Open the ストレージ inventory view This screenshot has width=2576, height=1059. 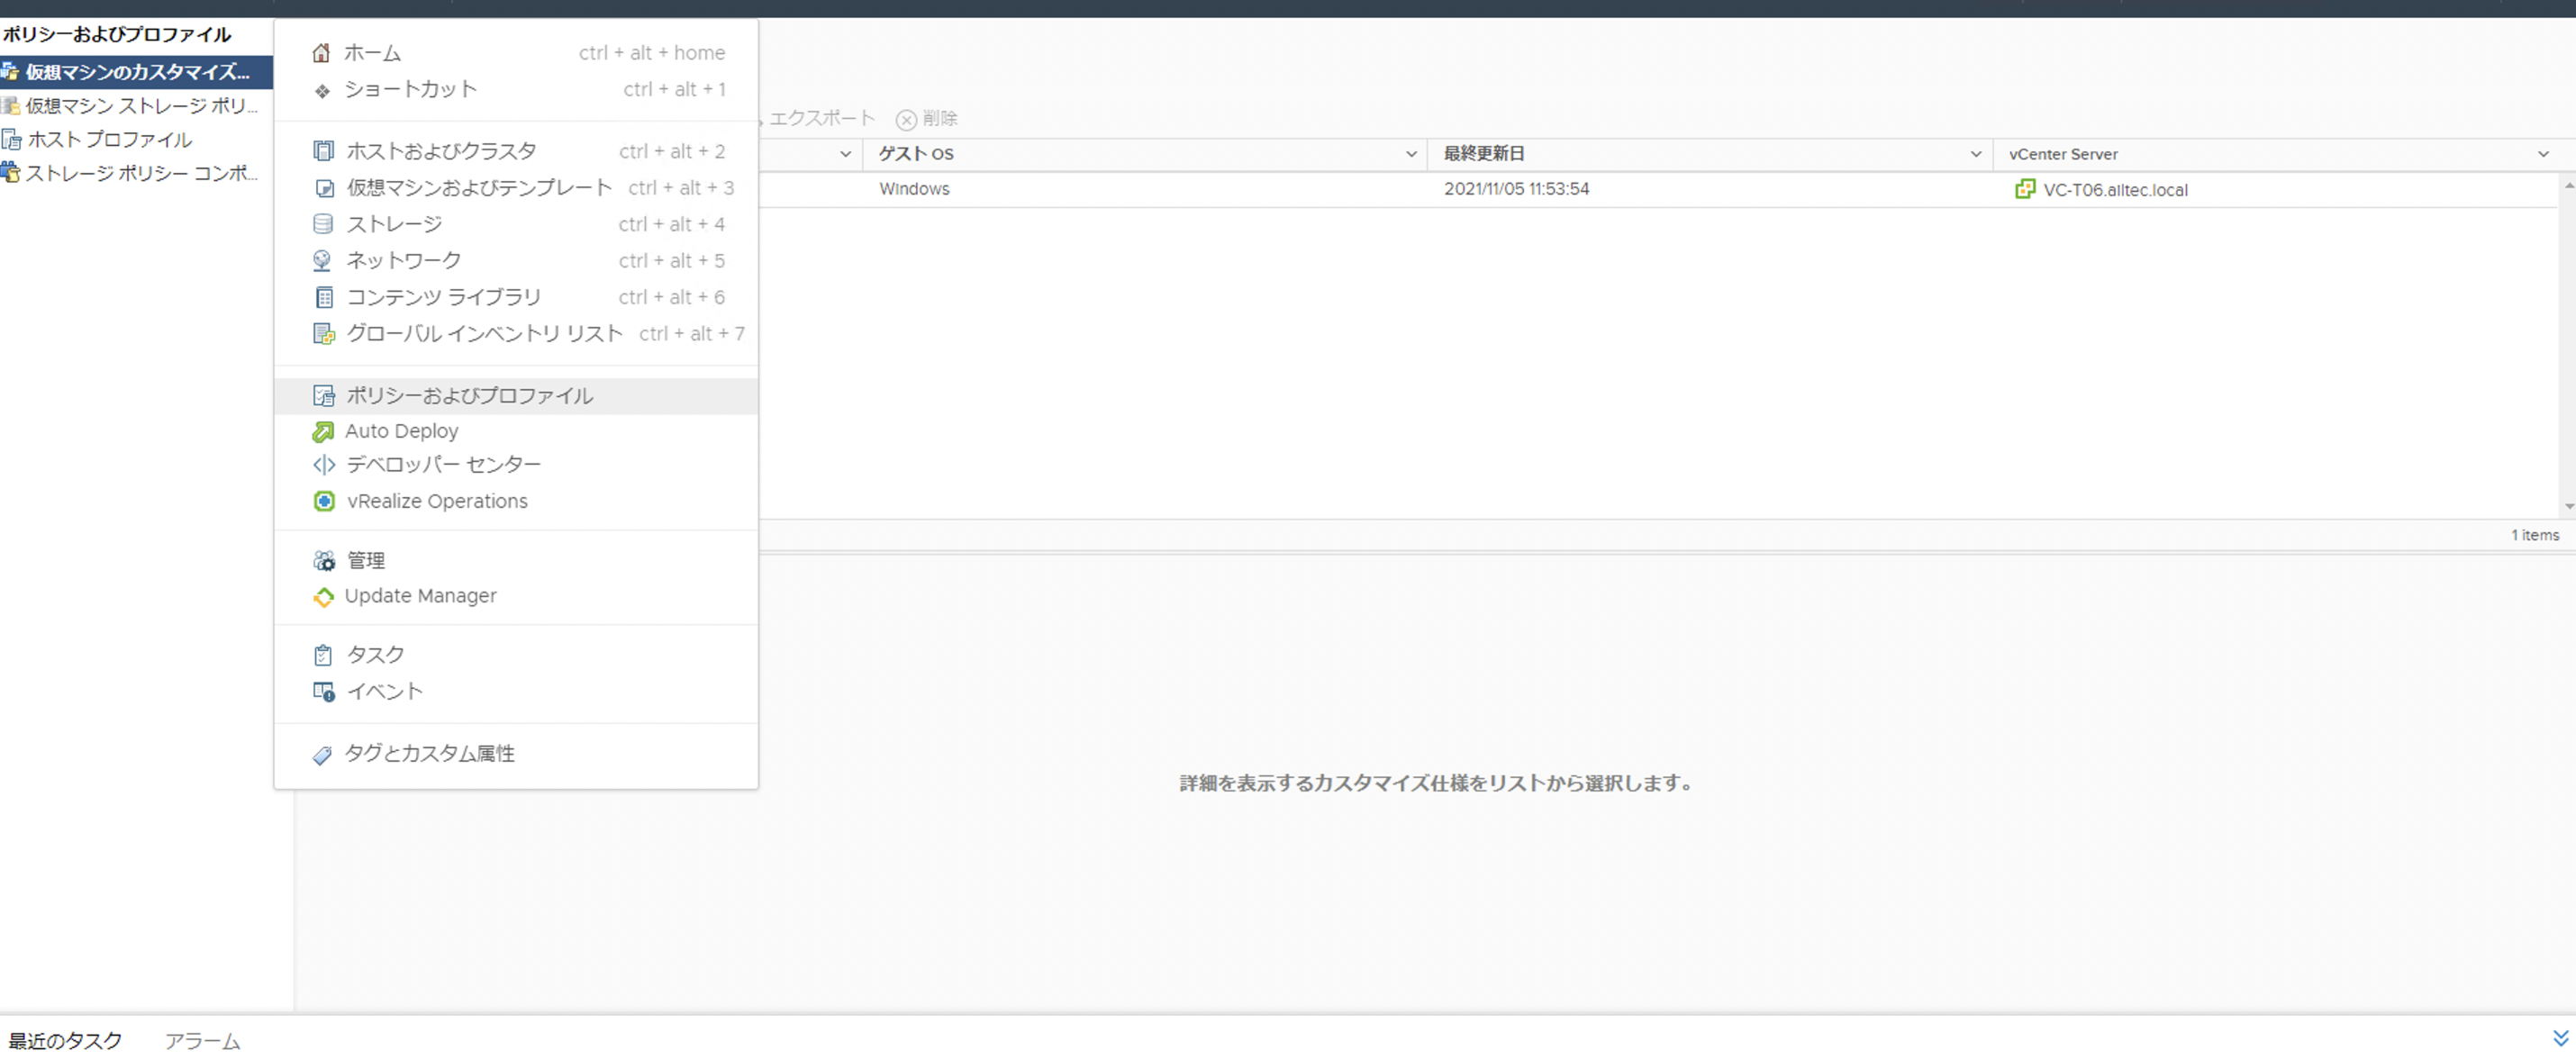[393, 223]
